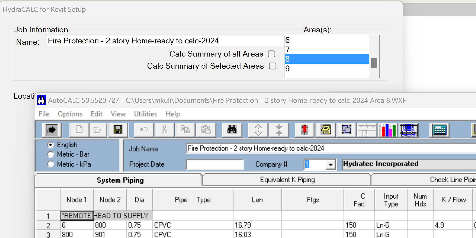
Task: Select area 6 in the Area(s) list
Action: coord(327,40)
